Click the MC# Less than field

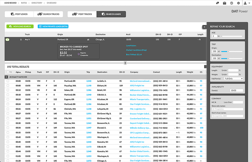[x=238, y=102]
